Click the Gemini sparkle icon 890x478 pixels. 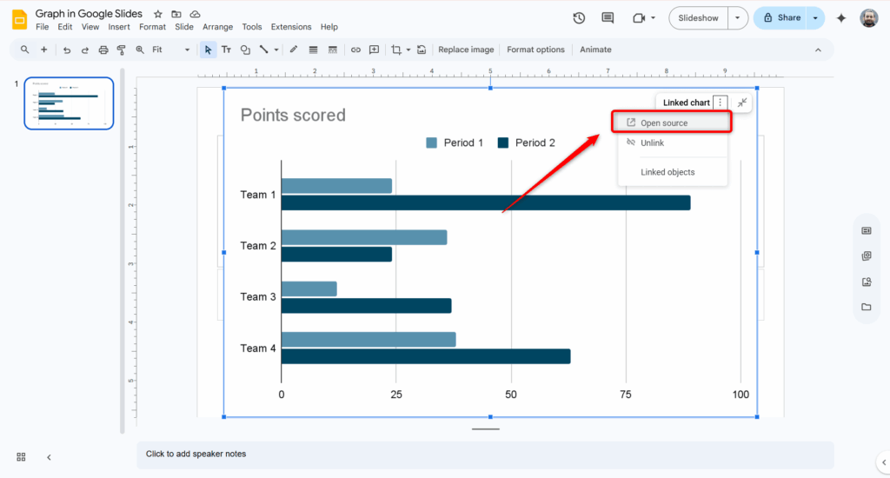coord(840,18)
